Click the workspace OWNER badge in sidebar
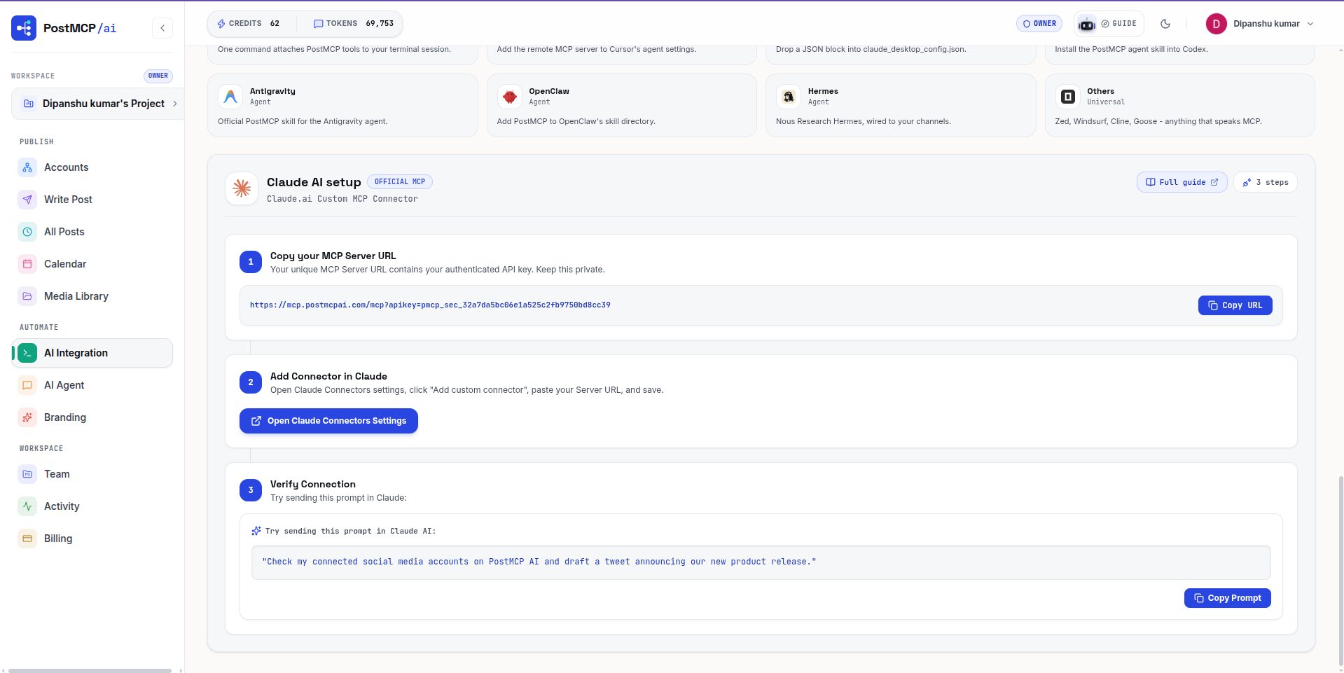This screenshot has width=1344, height=673. pyautogui.click(x=158, y=76)
